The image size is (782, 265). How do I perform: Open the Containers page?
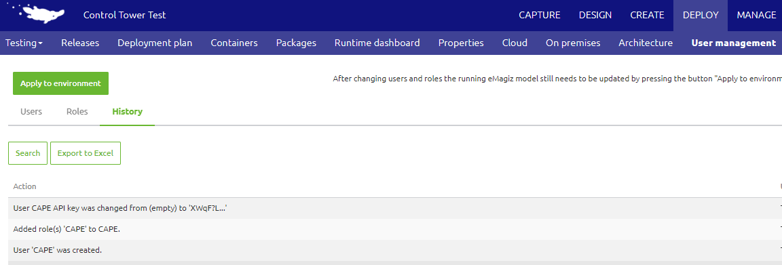click(234, 43)
